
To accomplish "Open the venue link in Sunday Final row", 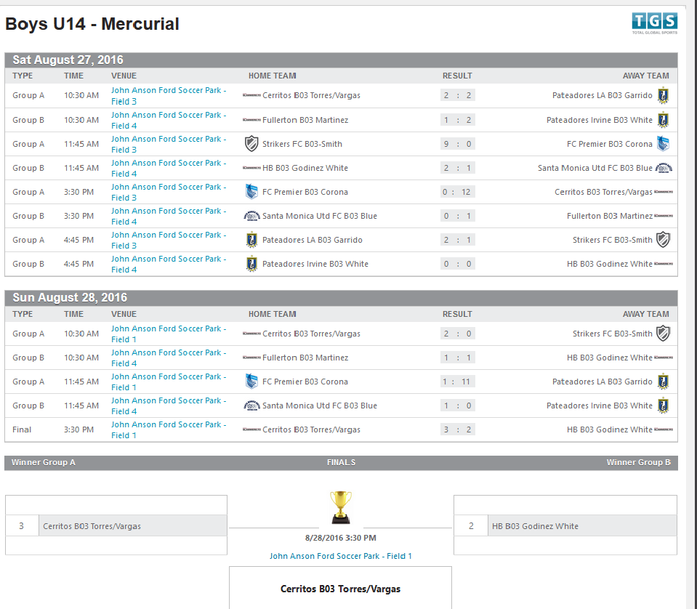I will [x=168, y=429].
